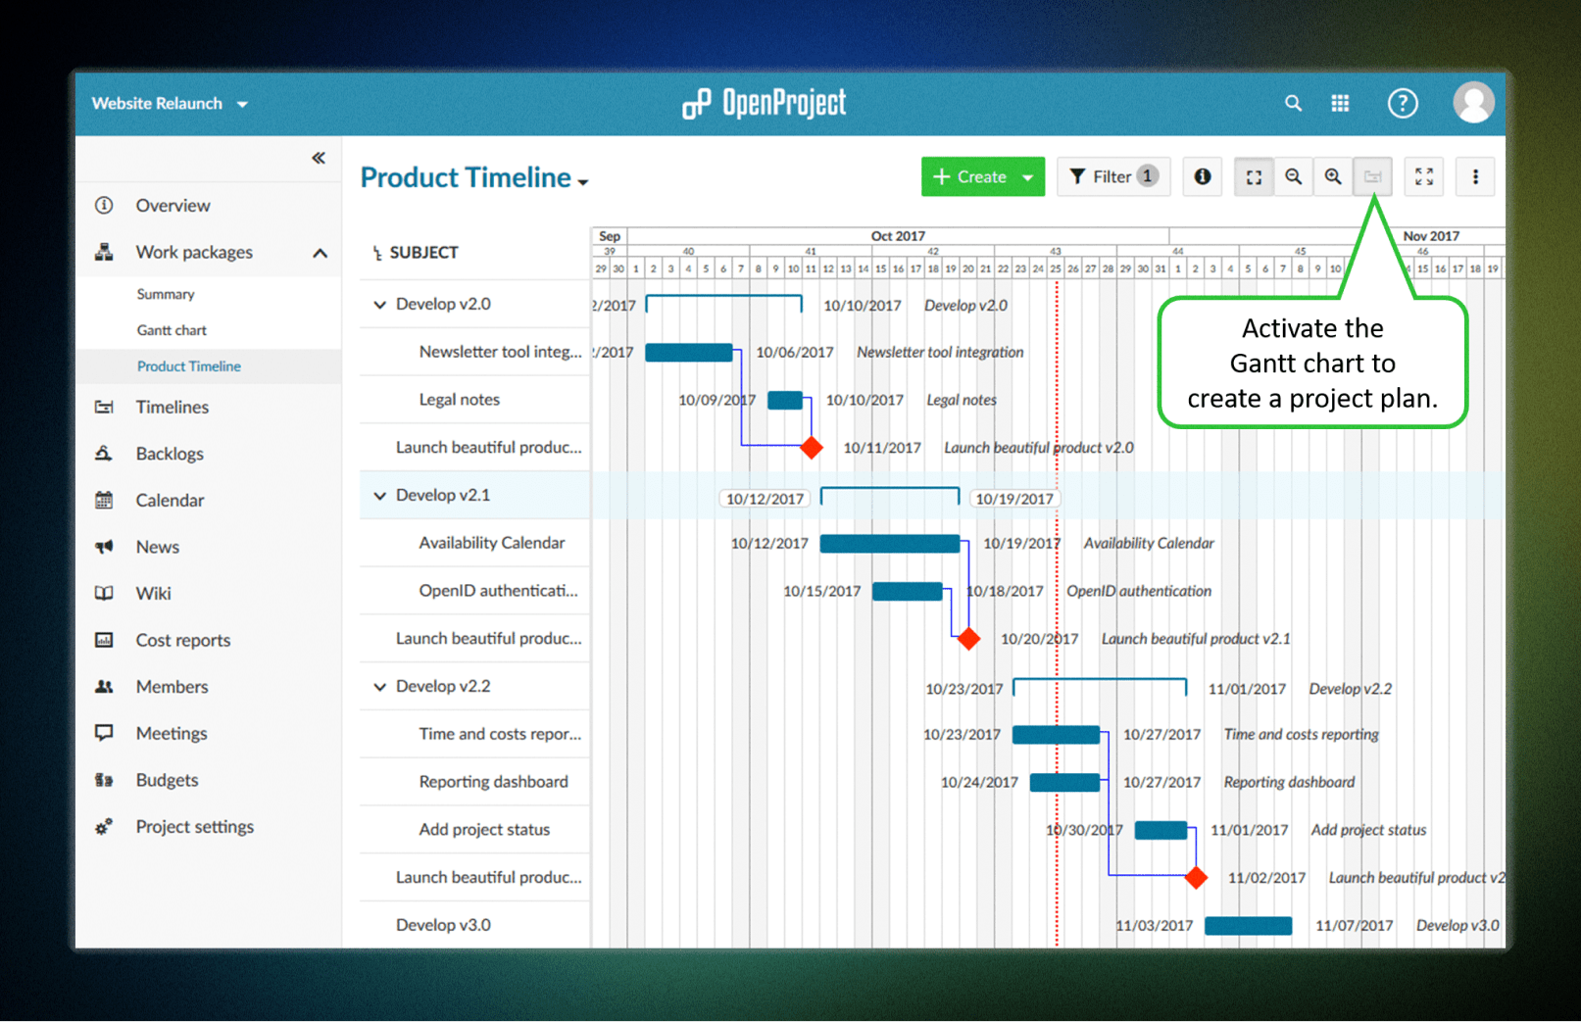1581x1022 pixels.
Task: Select Develop v3.0 row
Action: coord(475,925)
